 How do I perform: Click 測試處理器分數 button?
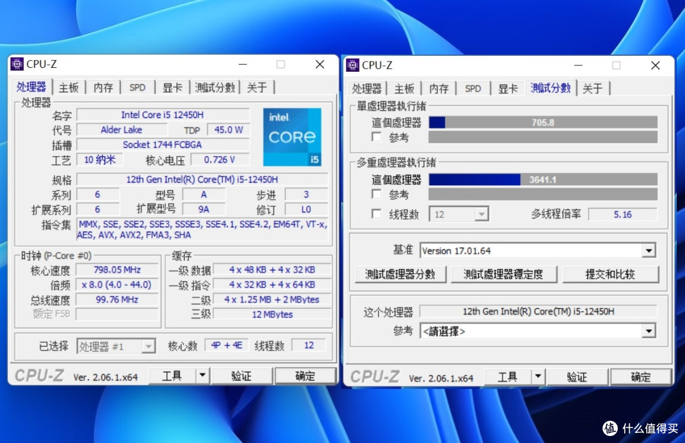coord(400,274)
